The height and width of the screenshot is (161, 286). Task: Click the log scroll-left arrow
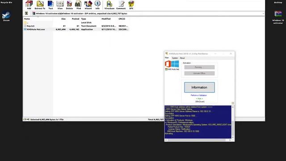pyautogui.click(x=166, y=140)
